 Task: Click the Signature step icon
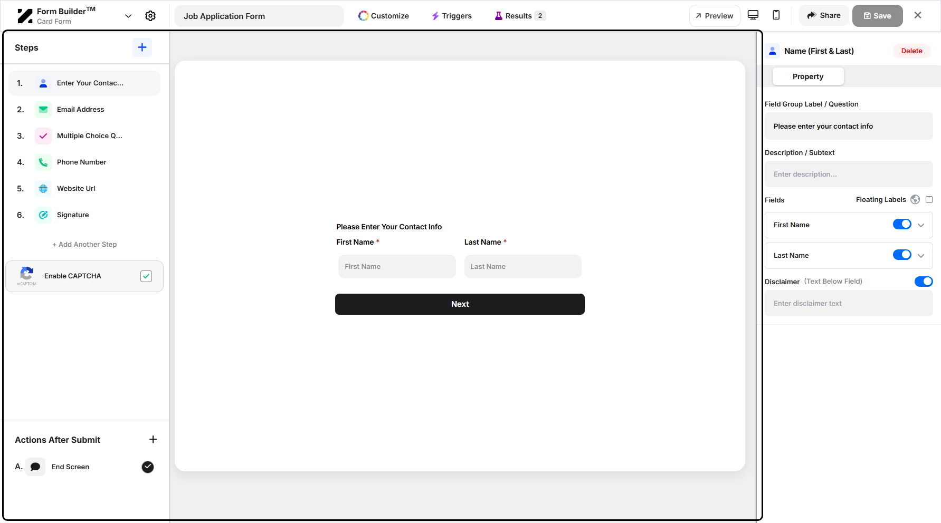(43, 215)
